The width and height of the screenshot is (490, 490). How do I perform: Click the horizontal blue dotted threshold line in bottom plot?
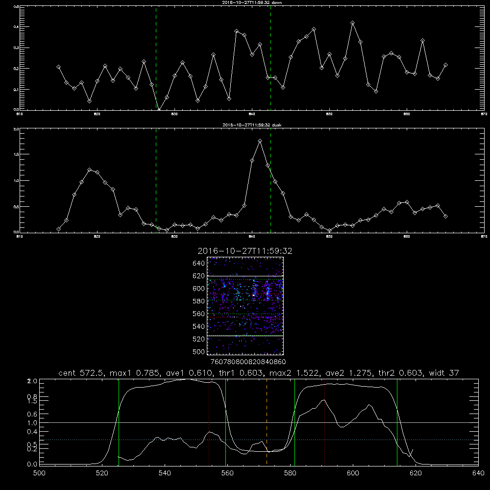pyautogui.click(x=259, y=440)
